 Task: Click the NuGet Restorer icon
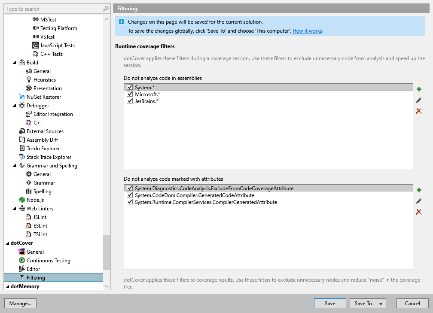(22, 97)
